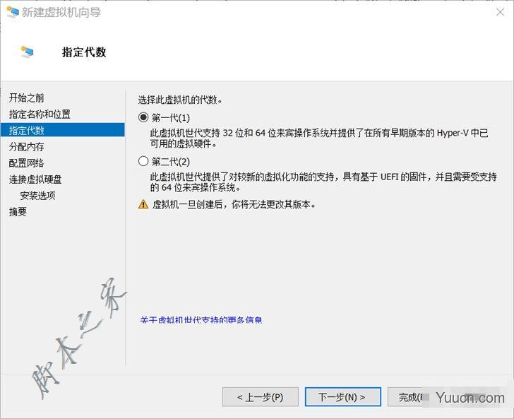Click text 选择此虚拟机的代数。
Image resolution: width=514 pixels, height=419 pixels.
180,100
